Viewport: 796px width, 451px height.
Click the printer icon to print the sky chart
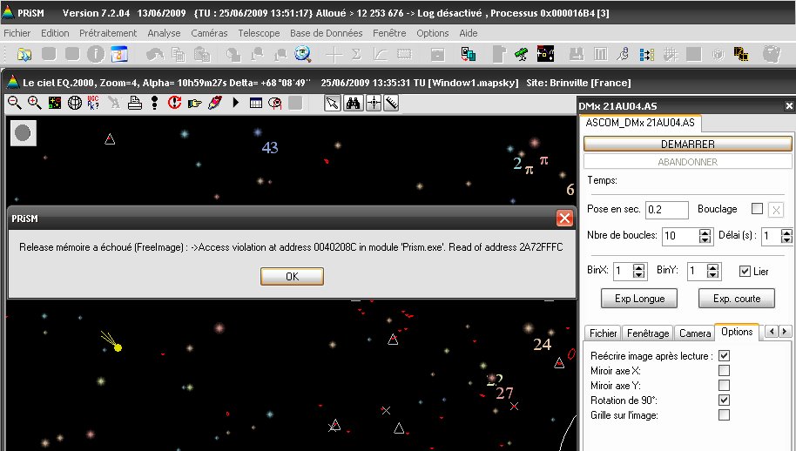pyautogui.click(x=135, y=103)
